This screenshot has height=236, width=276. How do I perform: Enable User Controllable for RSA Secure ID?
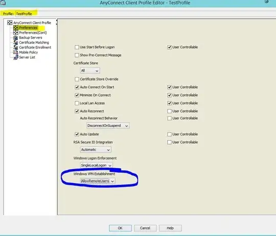tap(169, 142)
